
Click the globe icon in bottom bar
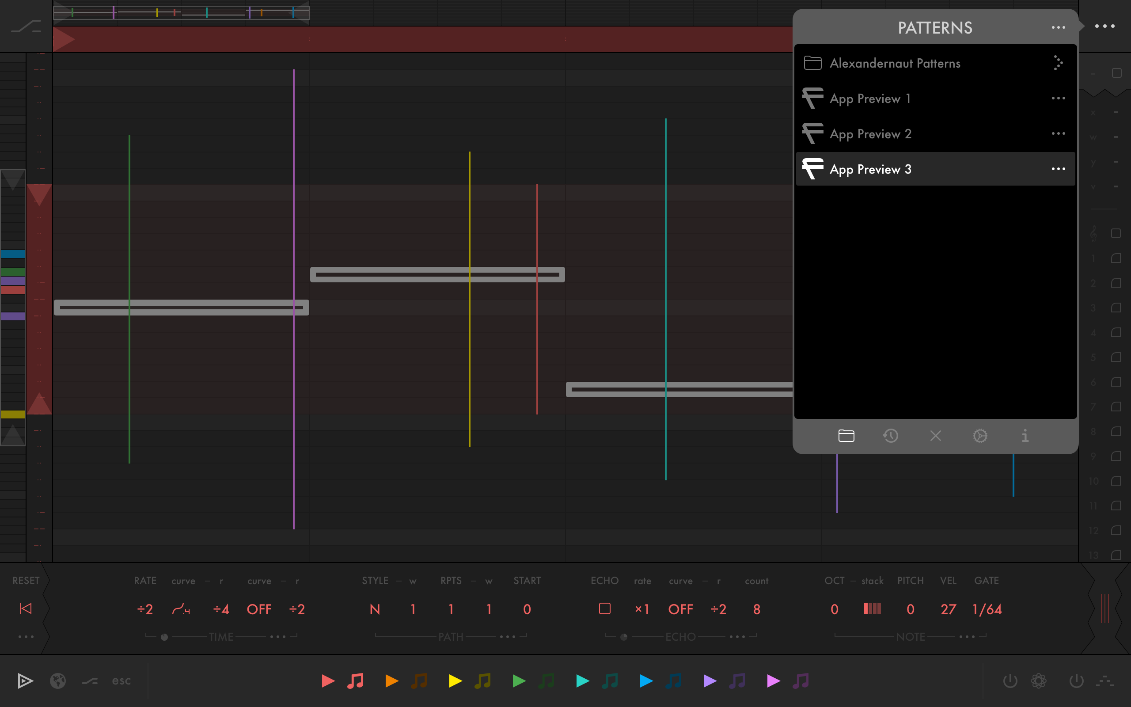58,681
